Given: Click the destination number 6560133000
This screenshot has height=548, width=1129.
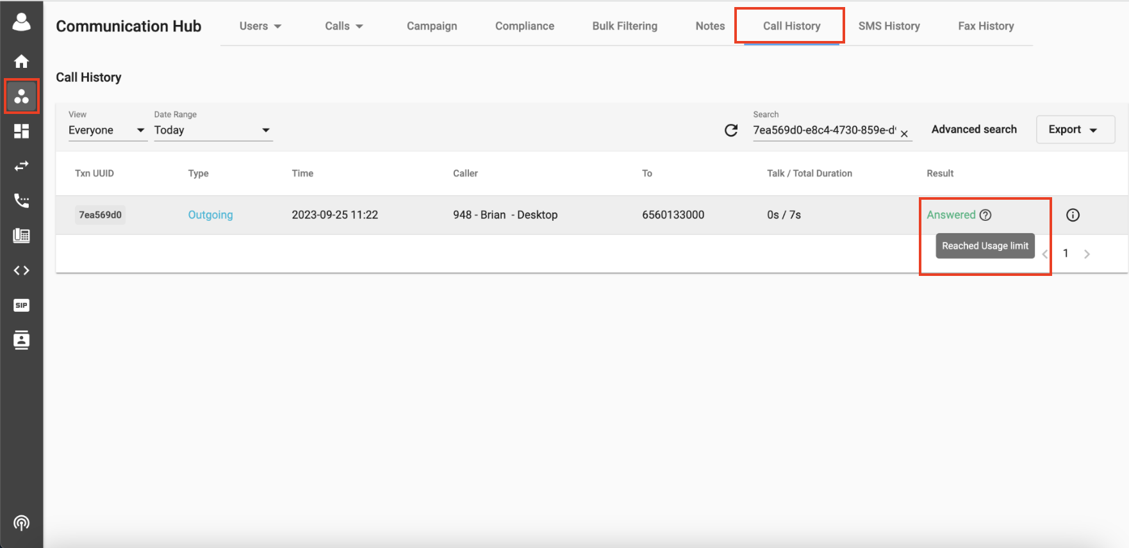Looking at the screenshot, I should 673,215.
